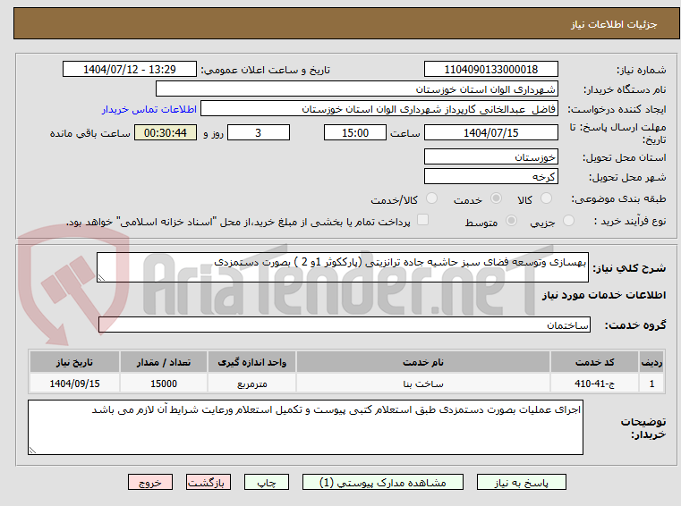Click the ساعت باقی مانده label
The width and height of the screenshot is (681, 506).
click(89, 133)
